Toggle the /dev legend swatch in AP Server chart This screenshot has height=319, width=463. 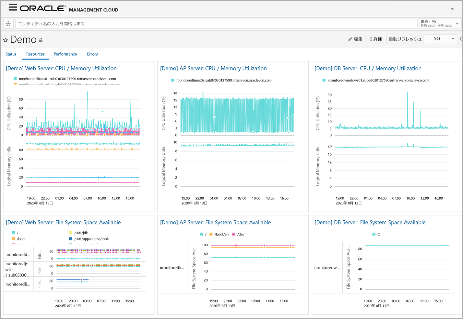[234, 234]
